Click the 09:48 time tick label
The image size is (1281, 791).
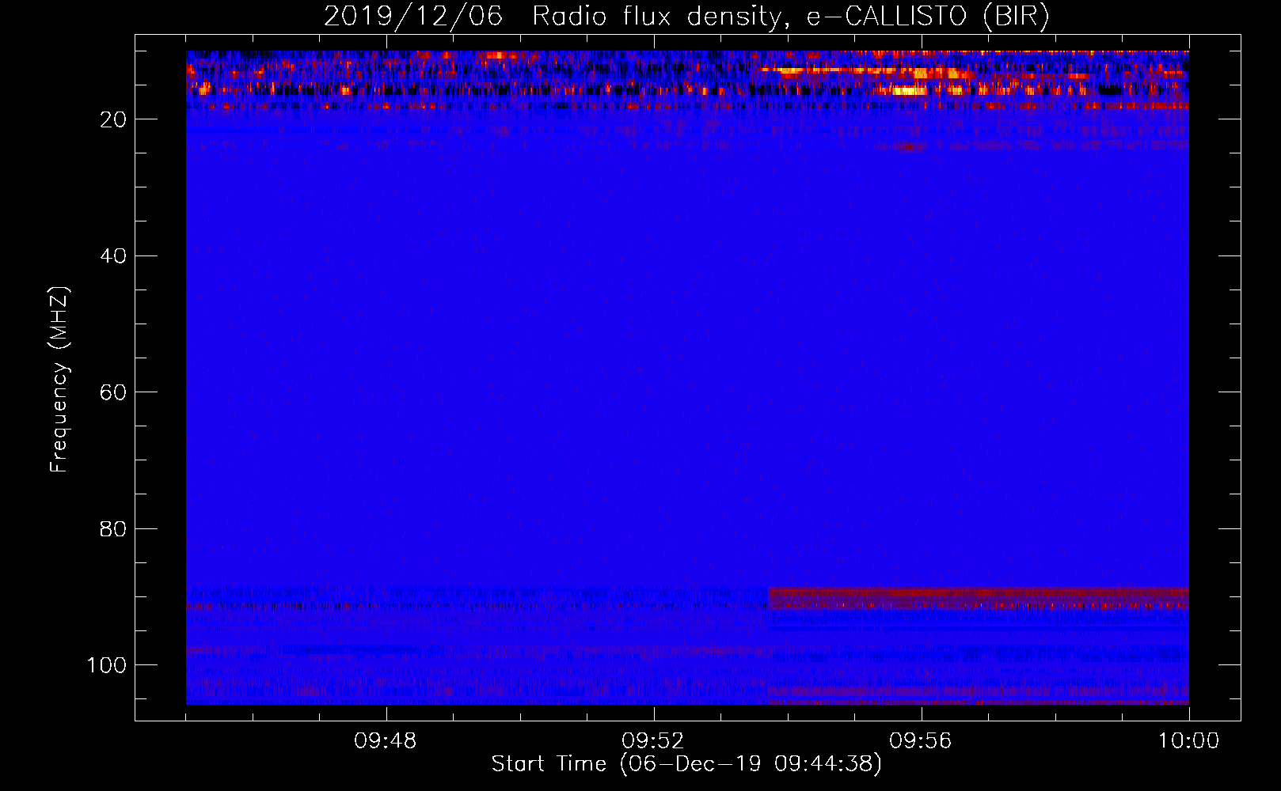(386, 740)
